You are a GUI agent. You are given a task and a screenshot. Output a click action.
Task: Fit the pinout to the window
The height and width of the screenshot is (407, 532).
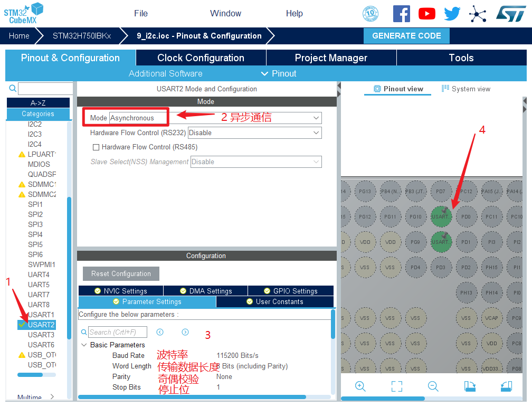coord(397,386)
